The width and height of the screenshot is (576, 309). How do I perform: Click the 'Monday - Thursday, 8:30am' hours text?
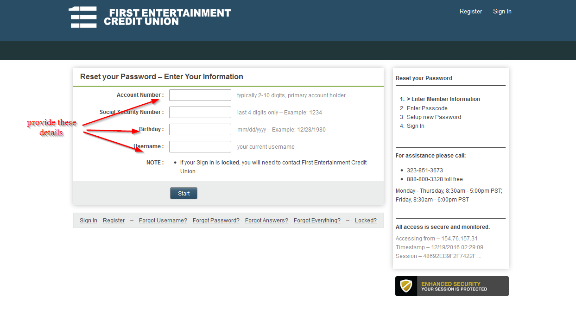point(449,191)
